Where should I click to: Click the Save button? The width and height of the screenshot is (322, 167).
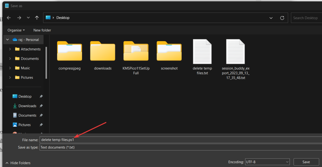pos(306,162)
